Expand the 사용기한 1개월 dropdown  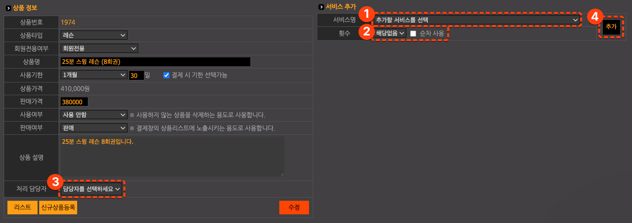tap(94, 75)
